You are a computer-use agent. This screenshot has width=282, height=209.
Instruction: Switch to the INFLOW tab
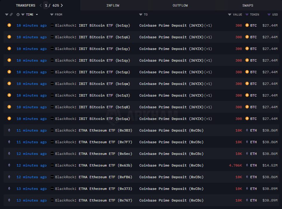(113, 5)
